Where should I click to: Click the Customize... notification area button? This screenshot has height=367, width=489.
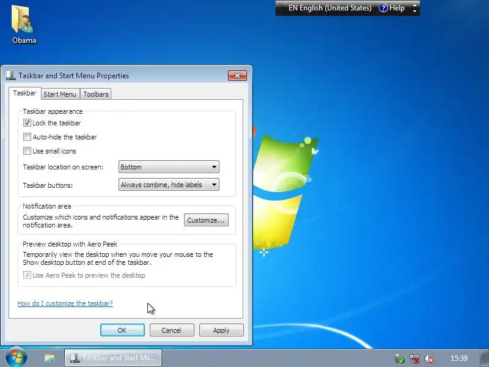coord(206,220)
